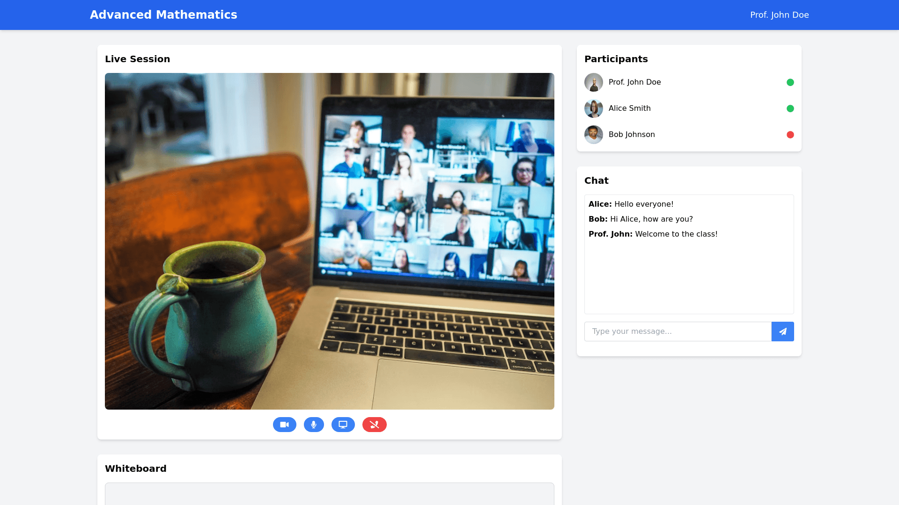The width and height of the screenshot is (899, 505).
Task: Click the Advanced Mathematics course title
Action: (163, 15)
